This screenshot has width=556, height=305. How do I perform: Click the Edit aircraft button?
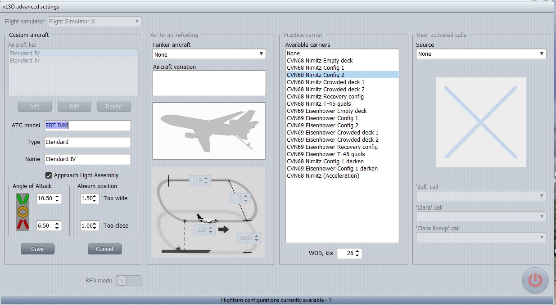[x=74, y=107]
